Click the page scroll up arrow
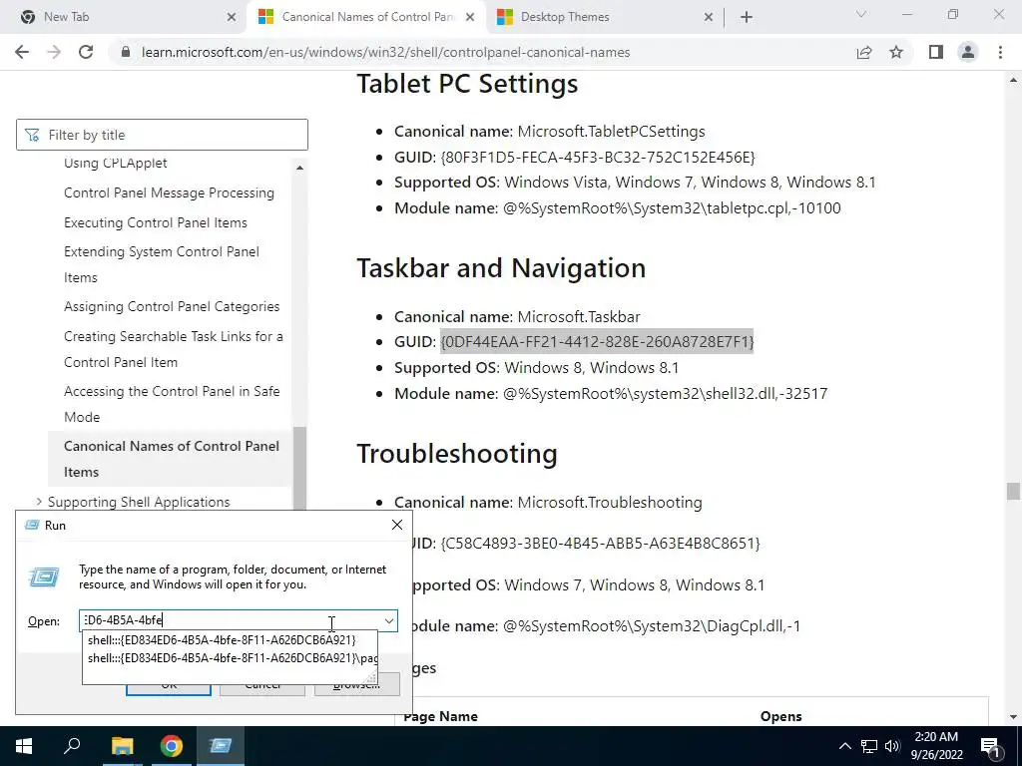 pos(1013,81)
